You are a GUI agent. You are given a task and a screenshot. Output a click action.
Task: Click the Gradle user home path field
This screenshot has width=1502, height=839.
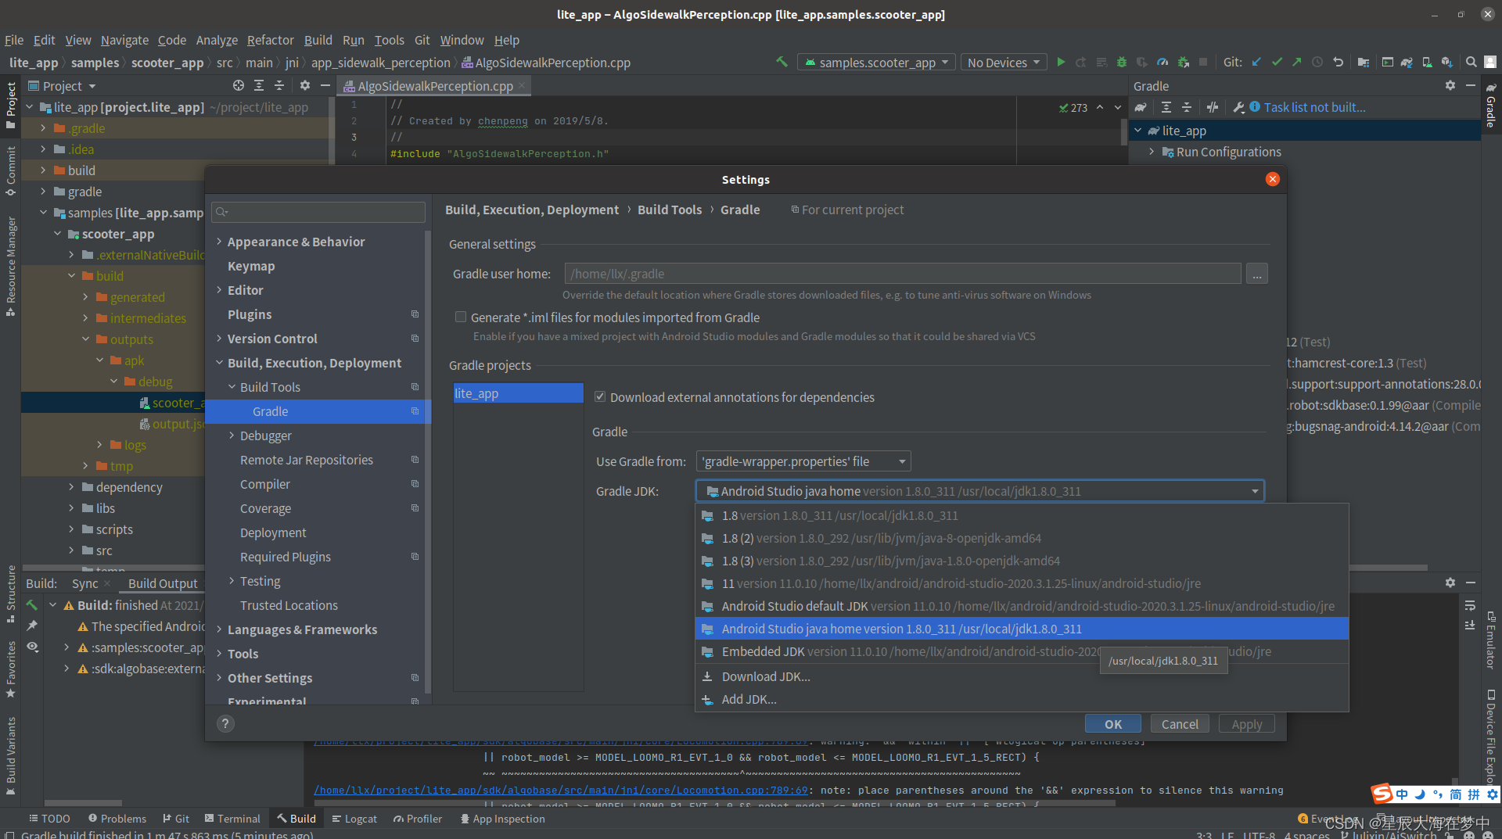click(903, 274)
